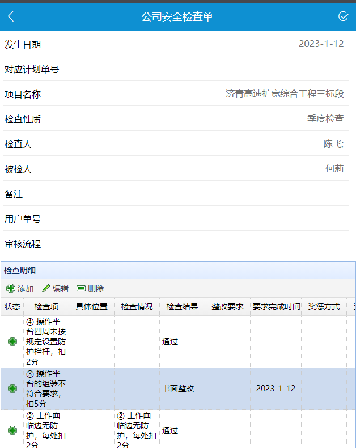Click the green plus Add icon in toolbar
The image size is (356, 448).
pyautogui.click(x=11, y=288)
